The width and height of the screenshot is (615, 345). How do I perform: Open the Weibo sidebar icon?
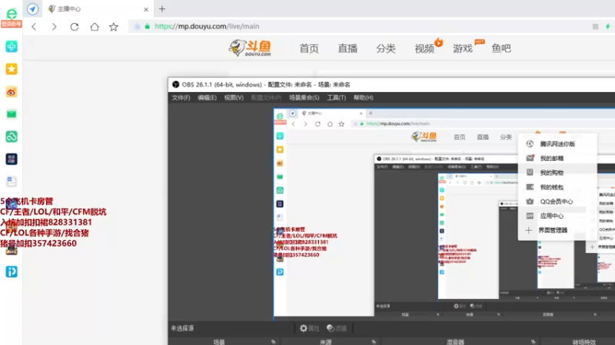click(x=12, y=92)
